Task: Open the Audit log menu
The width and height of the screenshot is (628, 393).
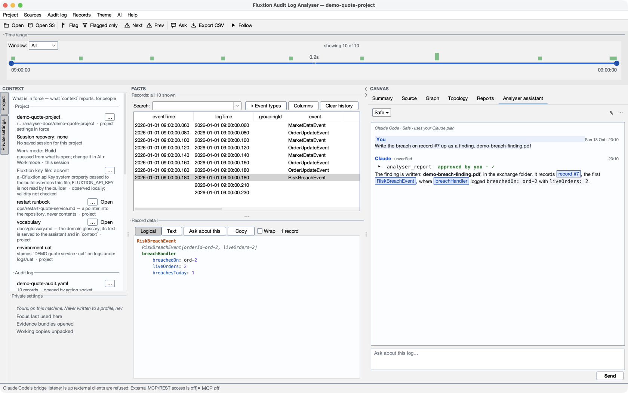Action: tap(57, 15)
